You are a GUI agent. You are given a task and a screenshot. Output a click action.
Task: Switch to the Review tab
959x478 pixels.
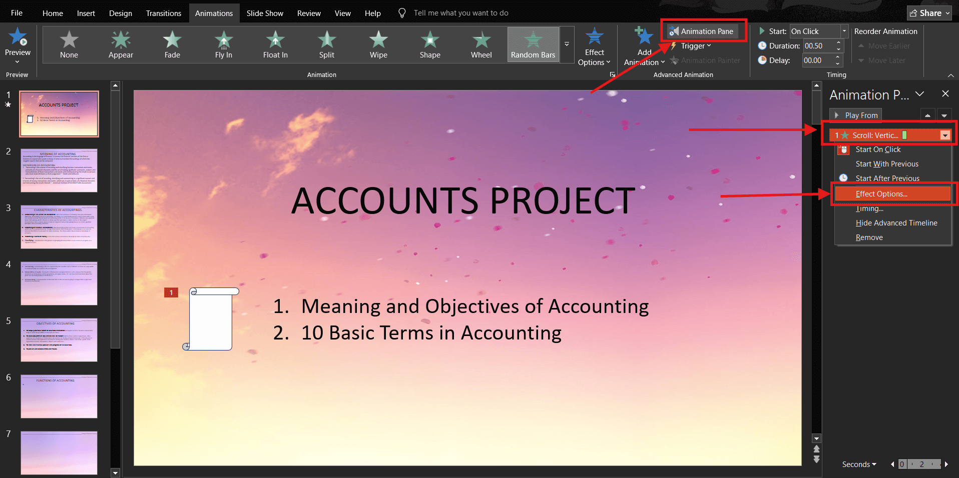click(x=309, y=13)
